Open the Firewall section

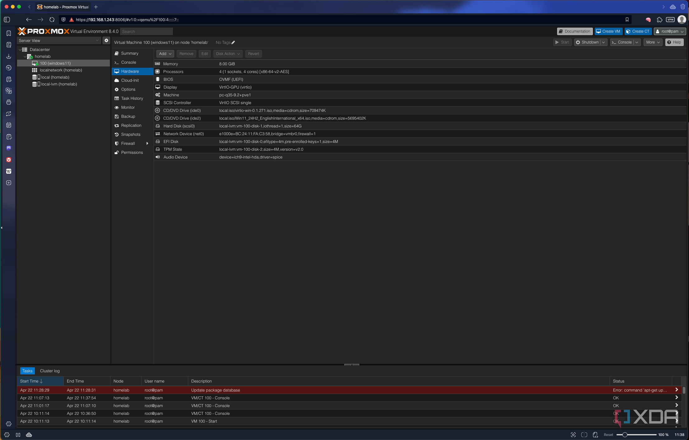(128, 144)
